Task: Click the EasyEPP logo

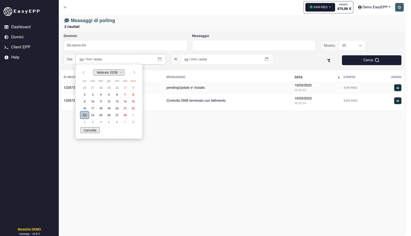Action: pyautogui.click(x=22, y=11)
